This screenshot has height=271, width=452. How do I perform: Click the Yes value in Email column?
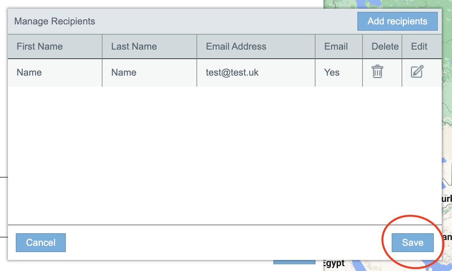click(x=332, y=72)
